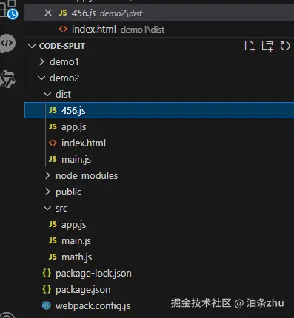Image resolution: width=294 pixels, height=318 pixels.
Task: Open webpack.config.js file
Action: click(x=159, y=305)
